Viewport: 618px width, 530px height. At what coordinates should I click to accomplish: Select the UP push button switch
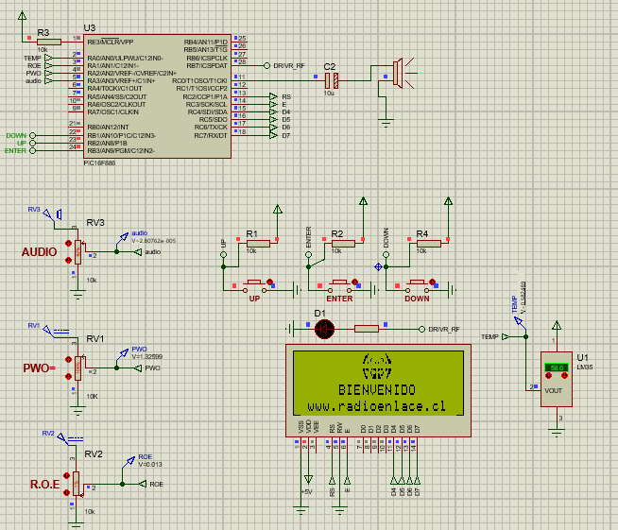coord(254,286)
